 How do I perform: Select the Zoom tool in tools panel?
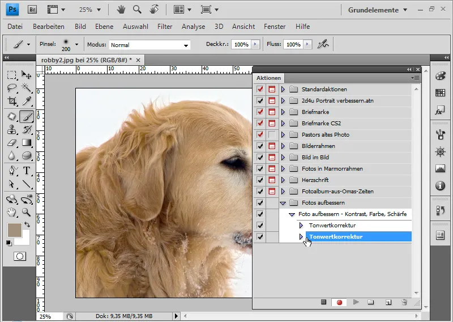click(x=27, y=213)
